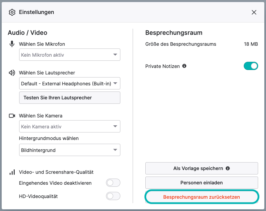The image size is (266, 211).
Task: Click the Als Vorlage speichern button
Action: point(202,168)
